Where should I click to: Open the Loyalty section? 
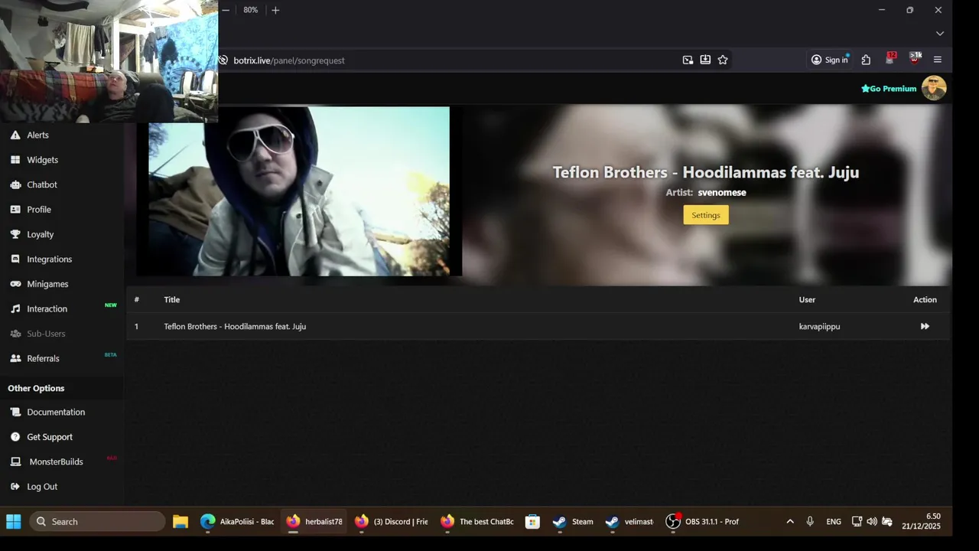click(40, 234)
